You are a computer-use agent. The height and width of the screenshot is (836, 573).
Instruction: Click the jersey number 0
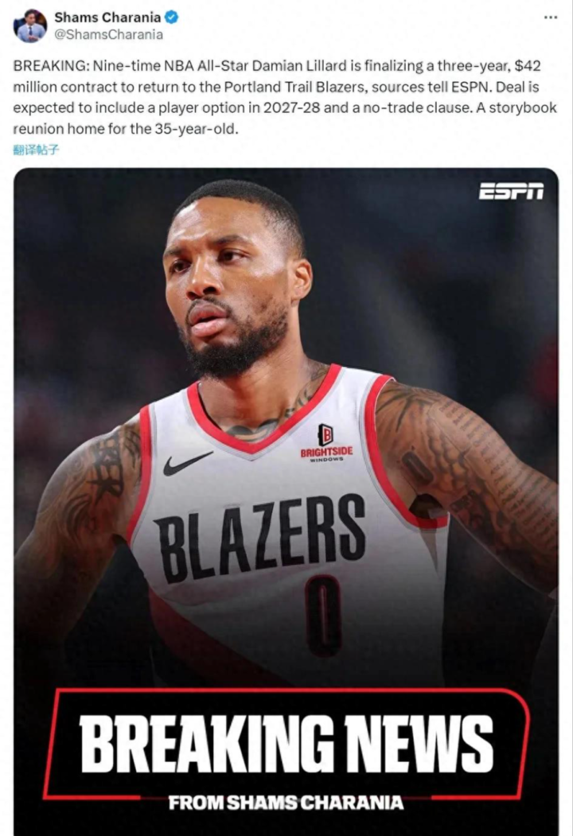pyautogui.click(x=323, y=616)
